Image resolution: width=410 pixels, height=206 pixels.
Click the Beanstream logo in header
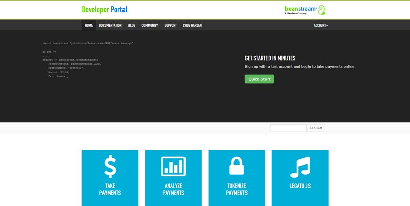tap(305, 10)
